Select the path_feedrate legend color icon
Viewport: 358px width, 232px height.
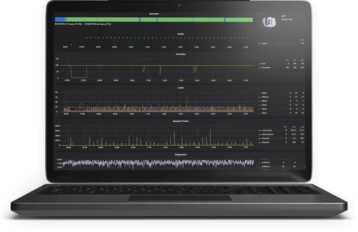[260, 134]
